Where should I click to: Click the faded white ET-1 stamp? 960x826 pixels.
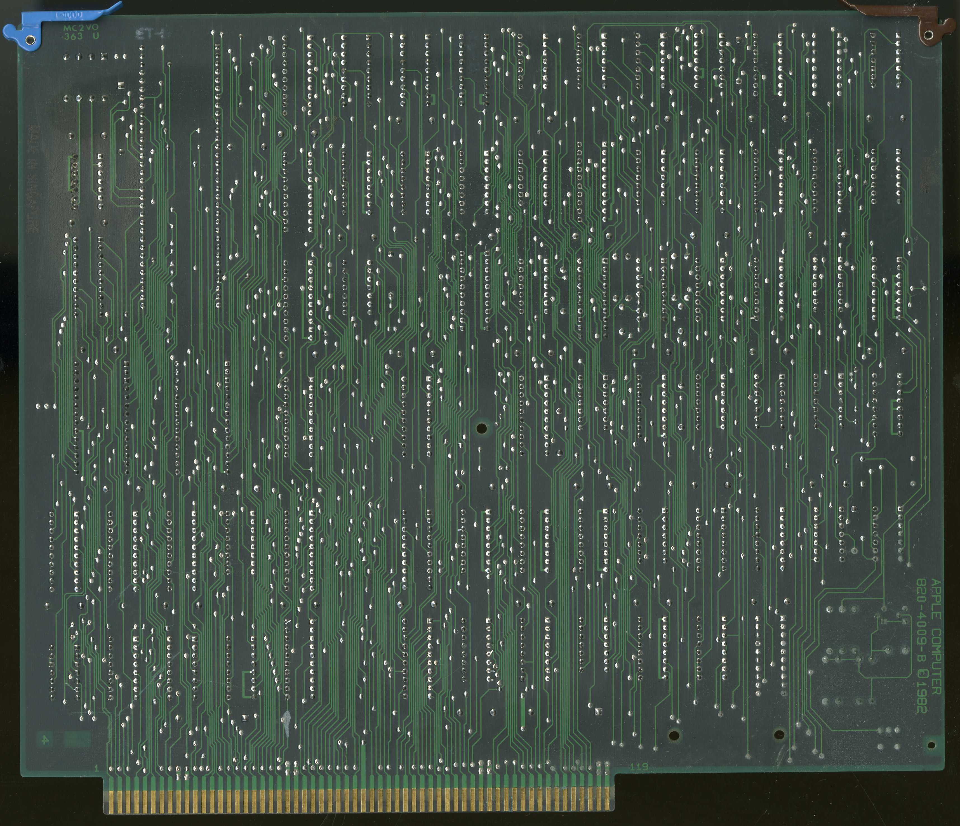click(150, 34)
